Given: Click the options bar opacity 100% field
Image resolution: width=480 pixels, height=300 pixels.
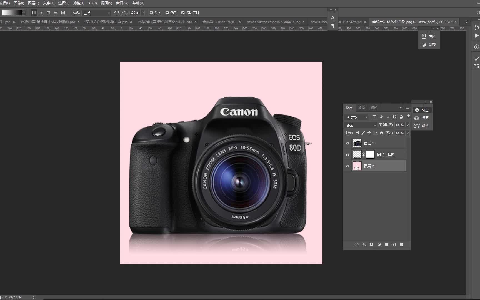Looking at the screenshot, I should pos(135,13).
